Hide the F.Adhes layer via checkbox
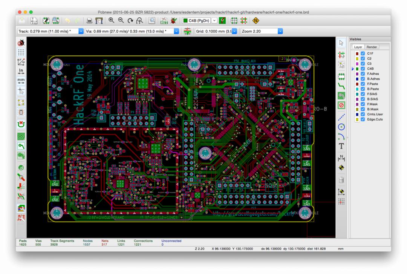This screenshot has width=407, height=274. [x=363, y=74]
